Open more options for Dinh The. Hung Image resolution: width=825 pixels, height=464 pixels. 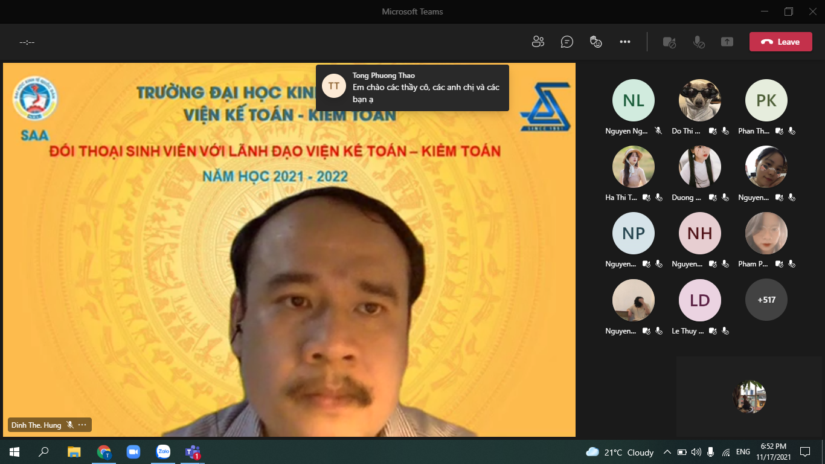[82, 425]
